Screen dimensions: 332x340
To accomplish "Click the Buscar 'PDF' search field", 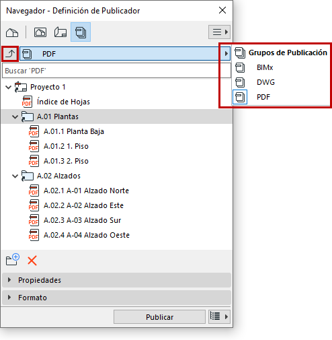I will pos(116,71).
